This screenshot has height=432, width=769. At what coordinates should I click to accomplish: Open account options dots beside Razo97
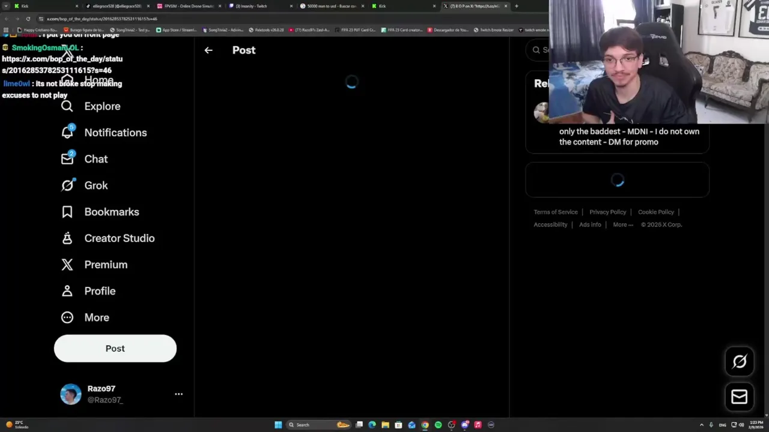(178, 394)
